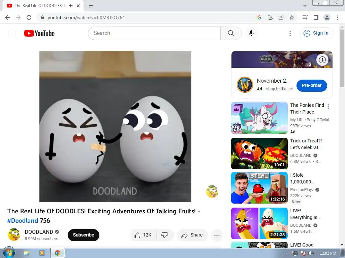Click the address bar URL
This screenshot has height=258, width=345.
(x=86, y=17)
